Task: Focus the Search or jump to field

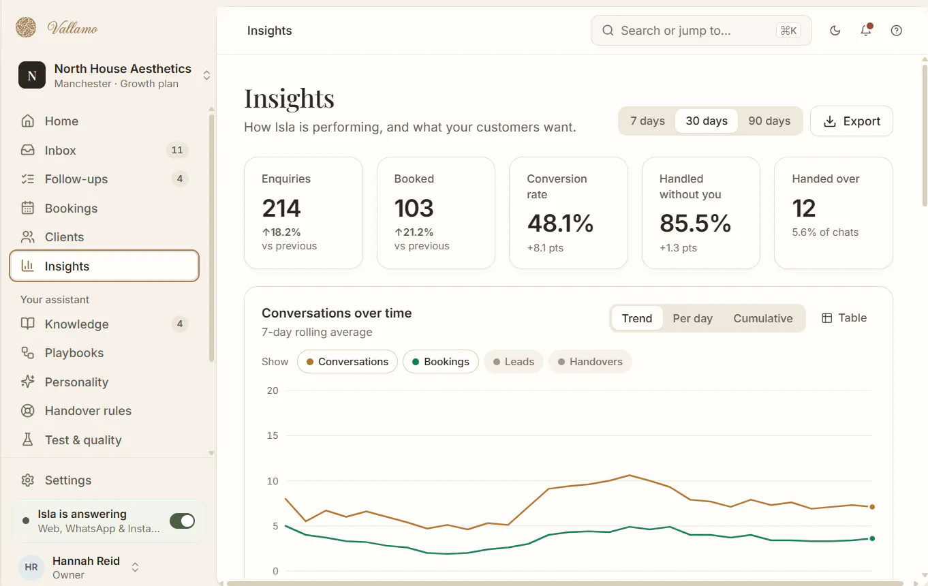Action: [x=701, y=31]
